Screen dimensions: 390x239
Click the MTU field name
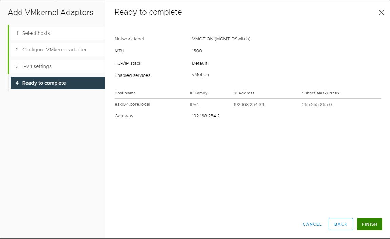[119, 51]
